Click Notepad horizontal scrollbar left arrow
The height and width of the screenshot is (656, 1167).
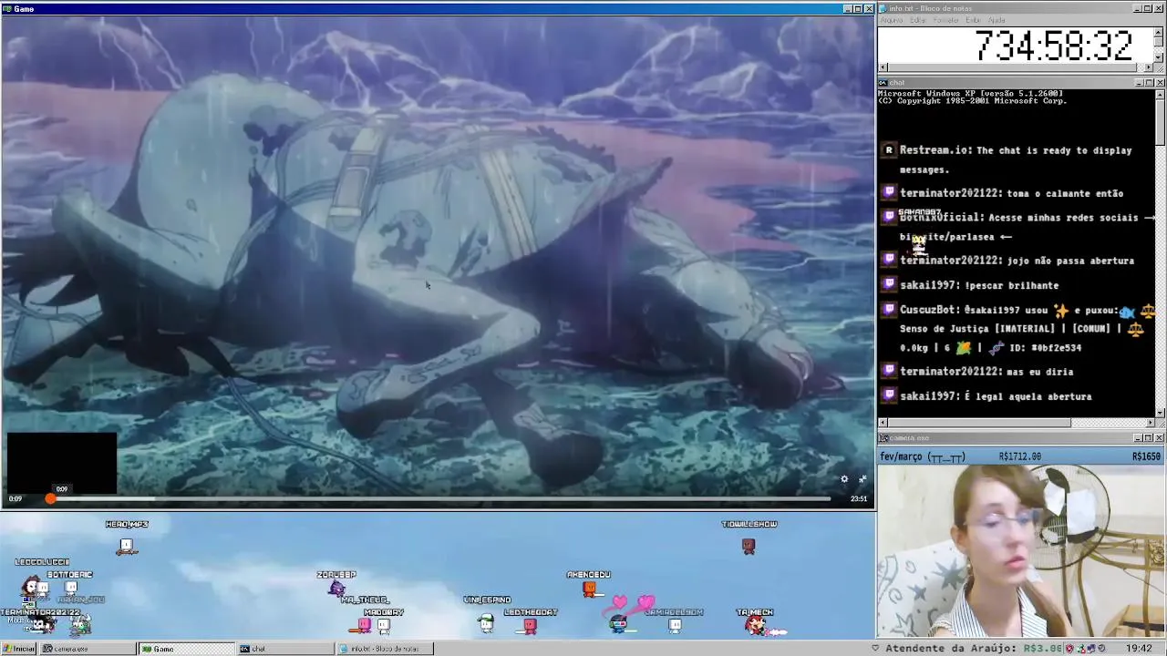click(883, 67)
